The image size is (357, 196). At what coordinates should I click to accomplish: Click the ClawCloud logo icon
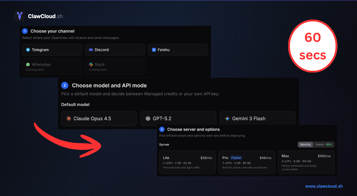pos(20,16)
